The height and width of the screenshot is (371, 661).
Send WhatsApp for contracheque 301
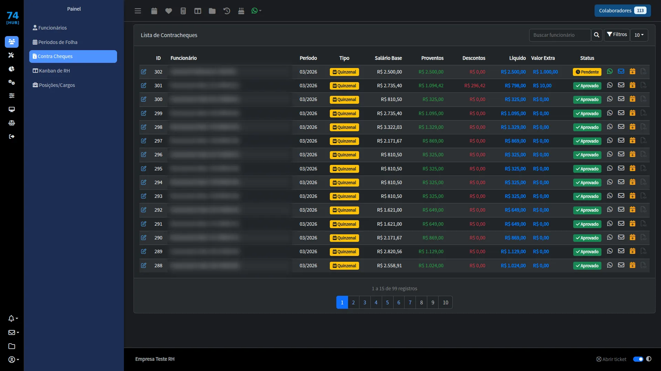tap(610, 85)
